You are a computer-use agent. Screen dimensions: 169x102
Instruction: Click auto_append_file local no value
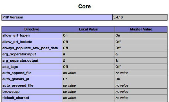pyautogui.click(x=69, y=73)
